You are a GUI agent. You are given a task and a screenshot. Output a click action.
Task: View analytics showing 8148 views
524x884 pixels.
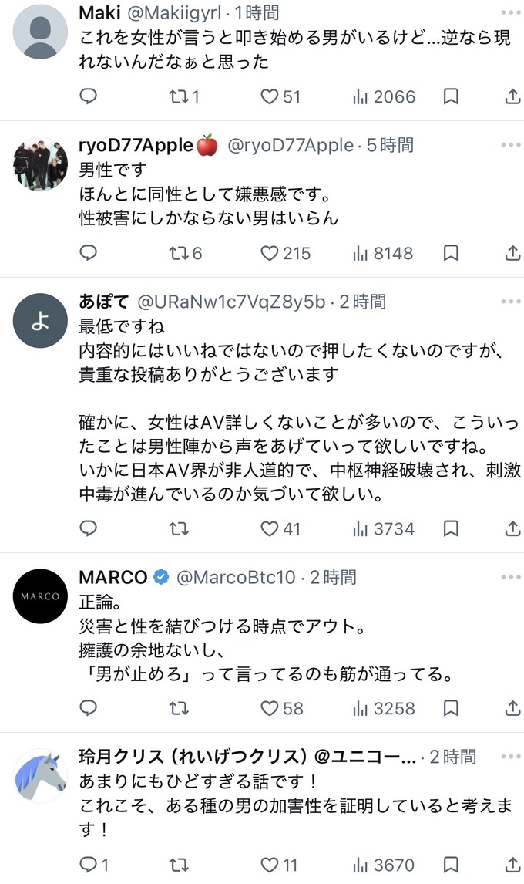[x=383, y=253]
